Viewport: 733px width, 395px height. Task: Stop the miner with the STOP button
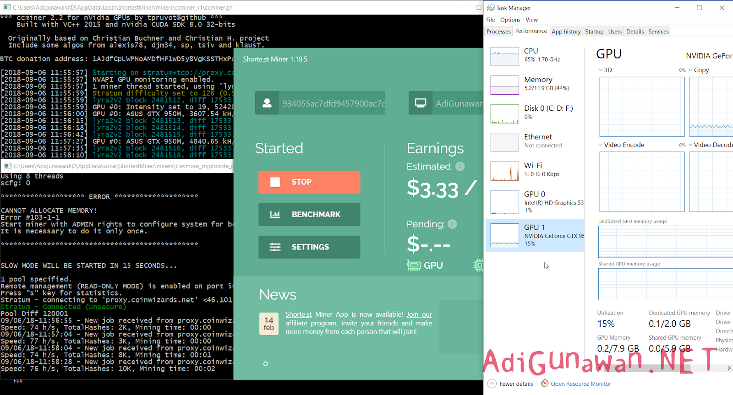(309, 182)
